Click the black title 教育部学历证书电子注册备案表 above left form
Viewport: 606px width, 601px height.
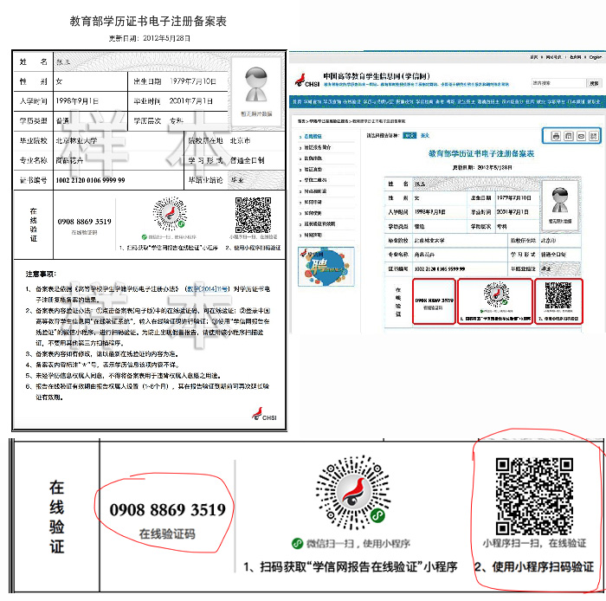click(148, 21)
